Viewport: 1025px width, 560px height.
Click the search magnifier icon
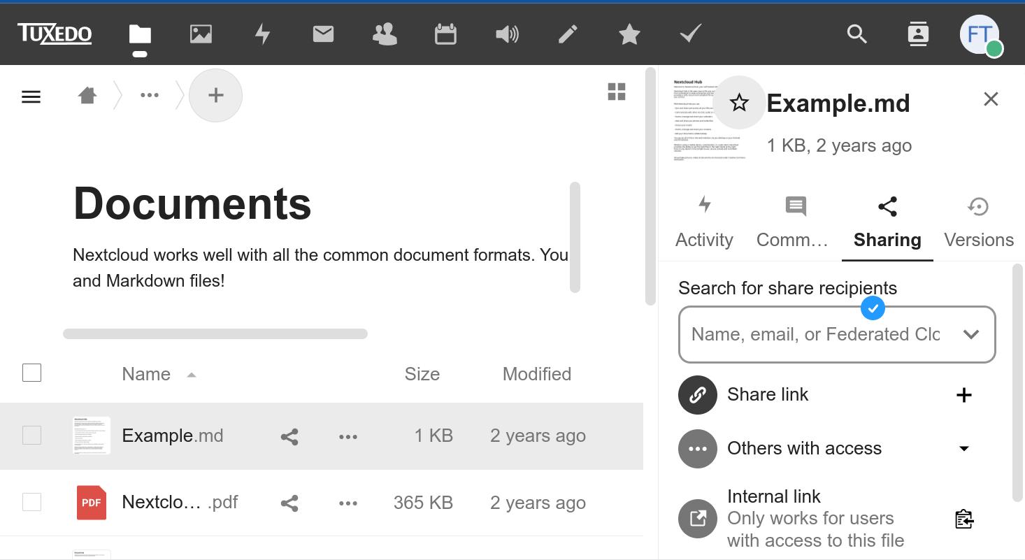click(x=856, y=34)
